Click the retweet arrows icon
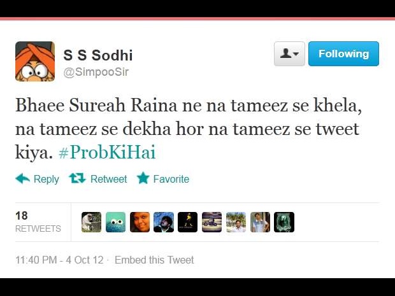Image resolution: width=395 pixels, height=296 pixels. 77,178
